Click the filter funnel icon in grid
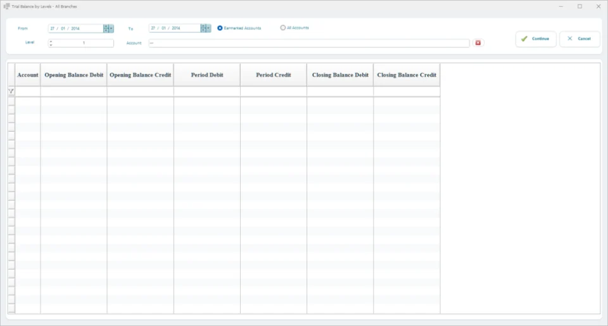This screenshot has width=608, height=326. (11, 92)
